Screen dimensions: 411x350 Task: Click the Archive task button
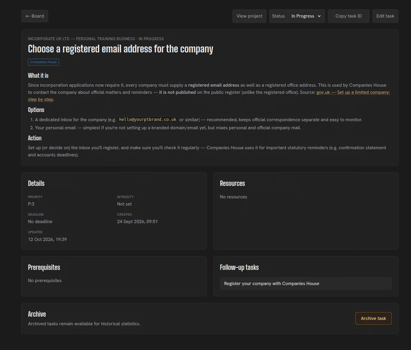click(373, 318)
